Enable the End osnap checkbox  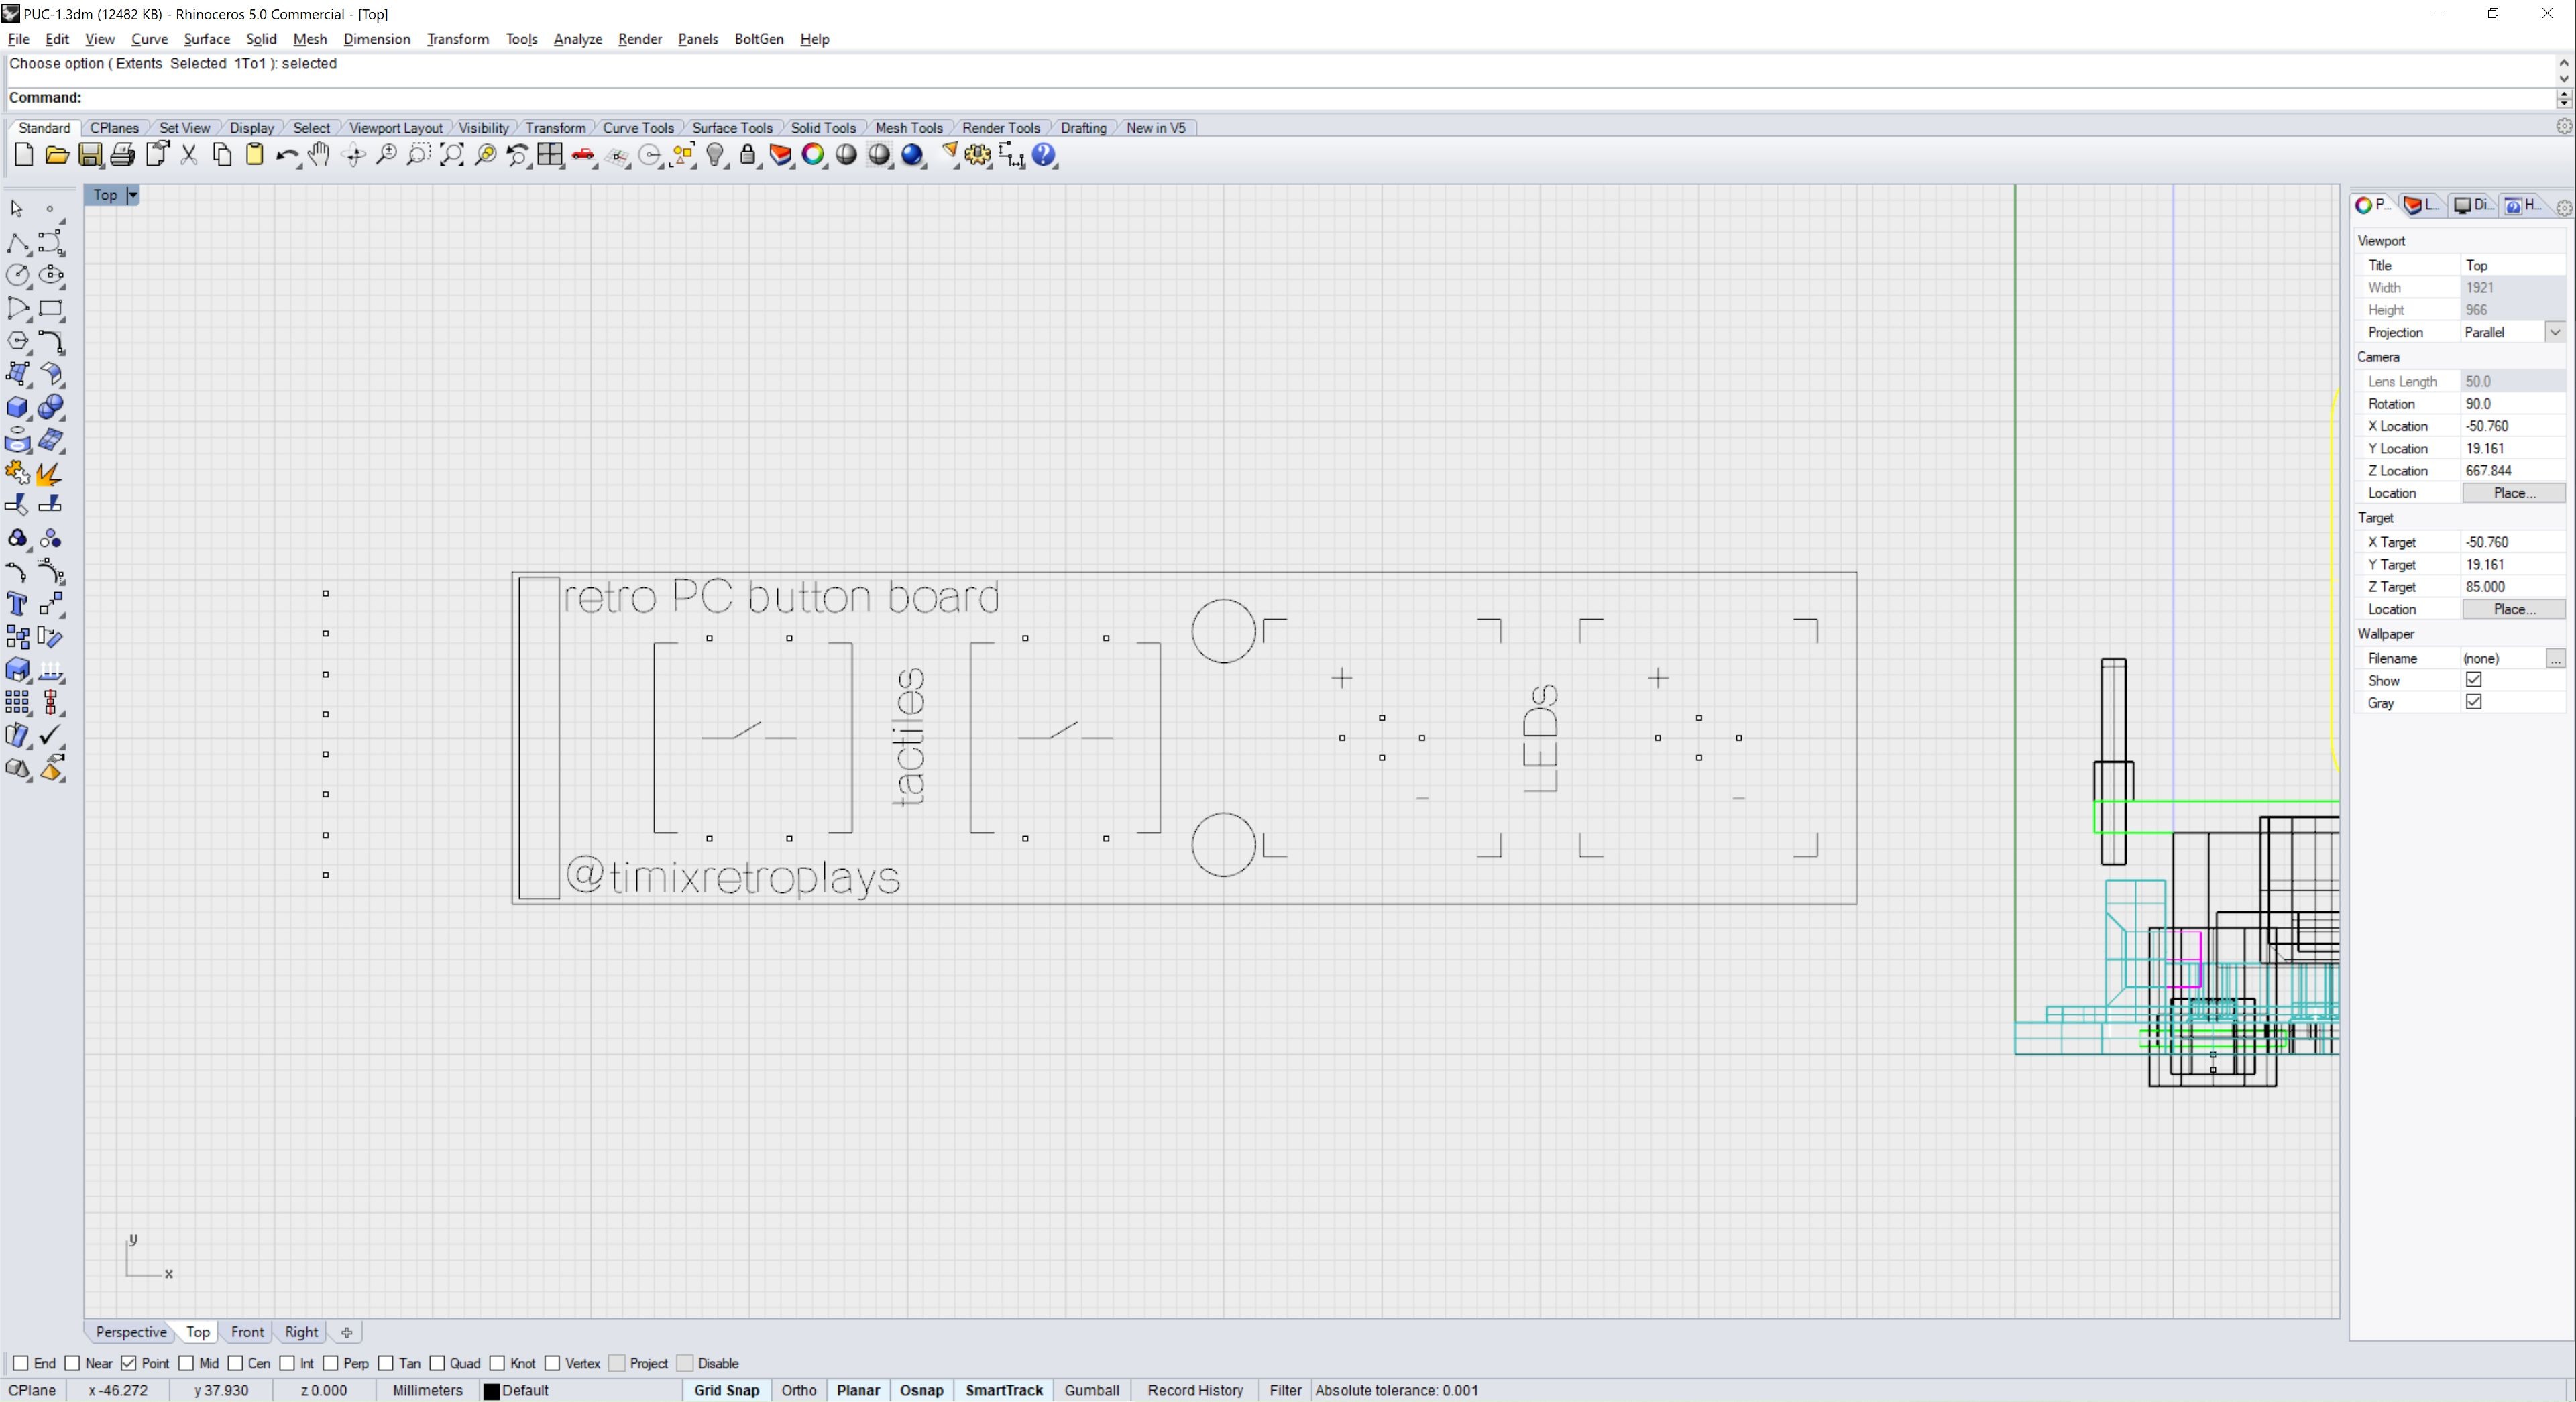21,1363
